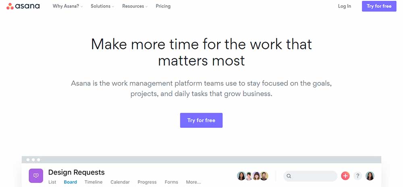
Task: Click the red plus add button
Action: pyautogui.click(x=345, y=176)
